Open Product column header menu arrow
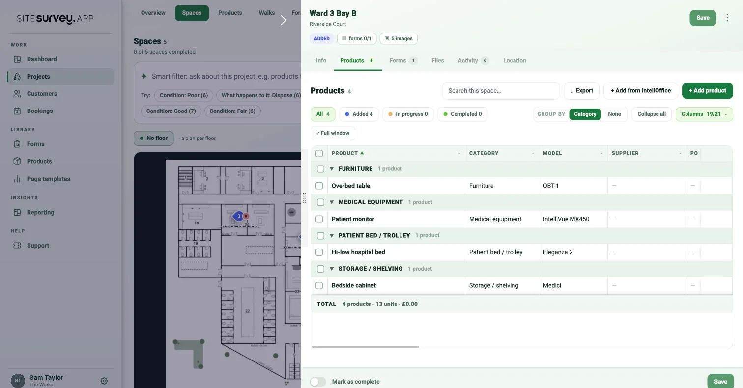Viewport: 743px width, 388px height. 459,154
